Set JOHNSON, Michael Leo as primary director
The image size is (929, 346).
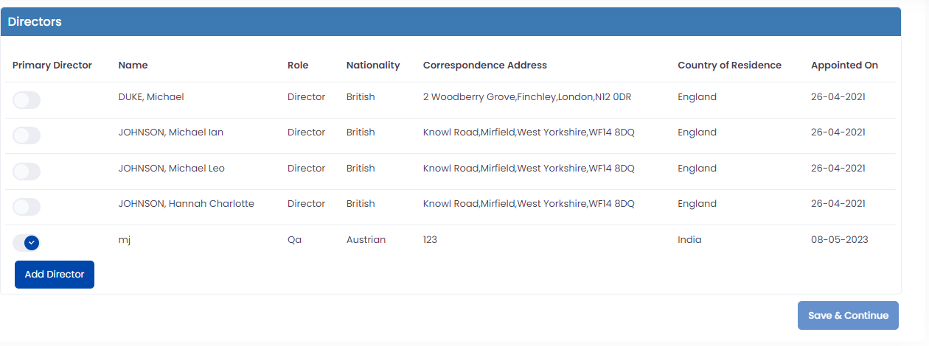pyautogui.click(x=27, y=172)
